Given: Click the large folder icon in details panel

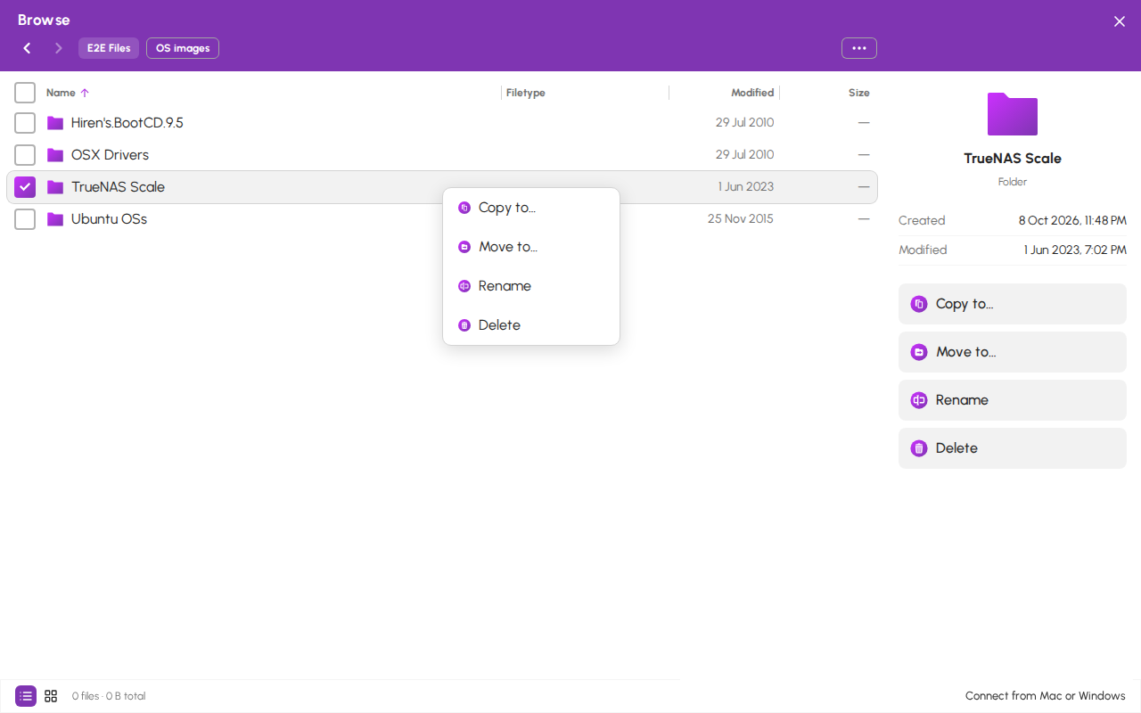Looking at the screenshot, I should [x=1013, y=114].
